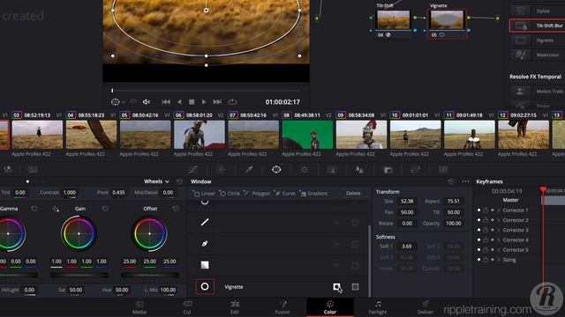565x317 pixels.
Task: Jump to the last frame
Action: pos(217,102)
